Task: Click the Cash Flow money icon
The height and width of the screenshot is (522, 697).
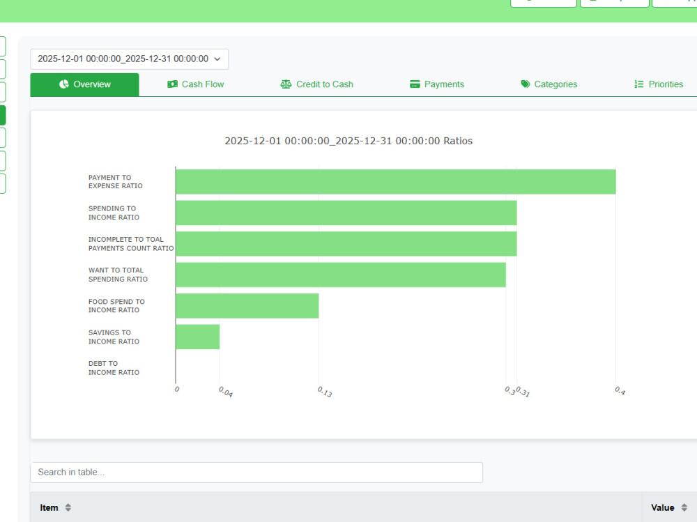Action: coord(172,84)
